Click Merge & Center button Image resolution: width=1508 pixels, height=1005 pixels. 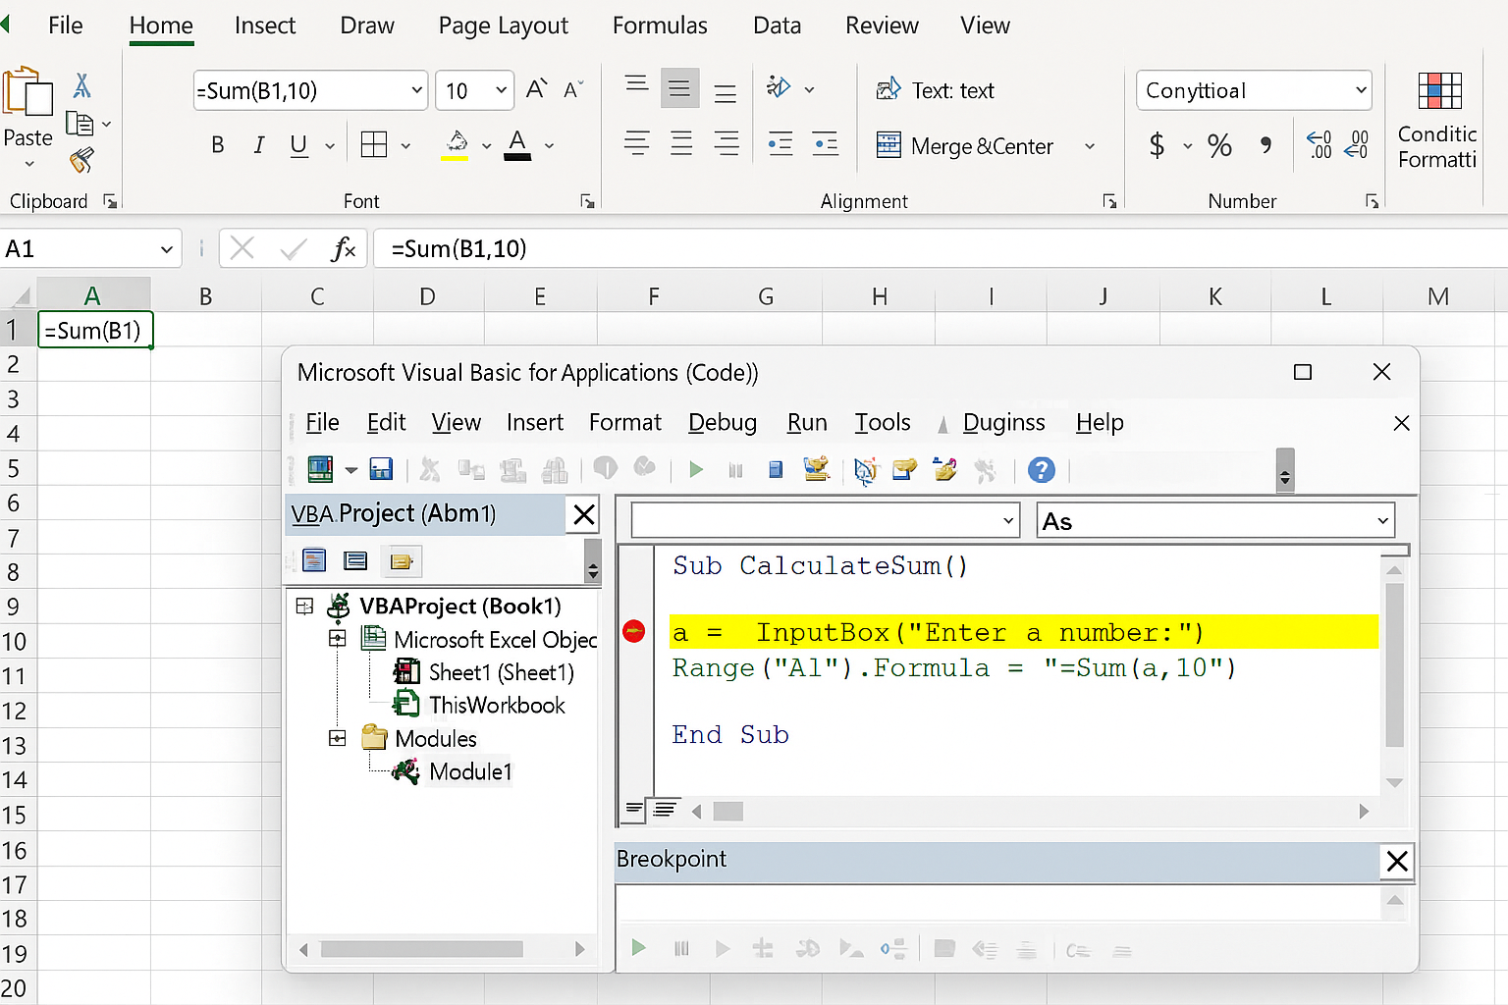pyautogui.click(x=965, y=146)
